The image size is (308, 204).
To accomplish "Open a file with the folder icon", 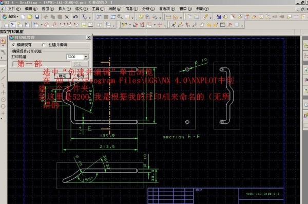I will coord(30,17).
